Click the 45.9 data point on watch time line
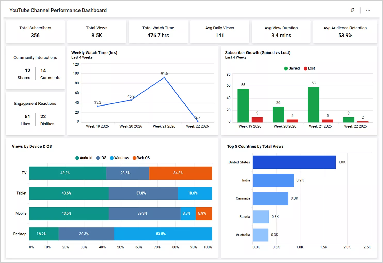The height and width of the screenshot is (263, 383). pos(131,100)
